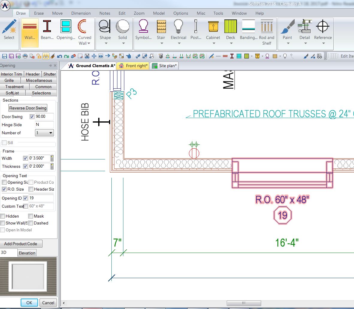Uncheck the R.O. Size checkbox
The height and width of the screenshot is (309, 354).
pyautogui.click(x=4, y=189)
